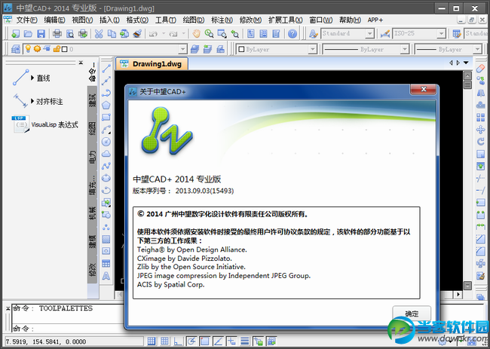Select the Erase tool in the modify toolbar
This screenshot has height=349, width=490.
pos(480,69)
